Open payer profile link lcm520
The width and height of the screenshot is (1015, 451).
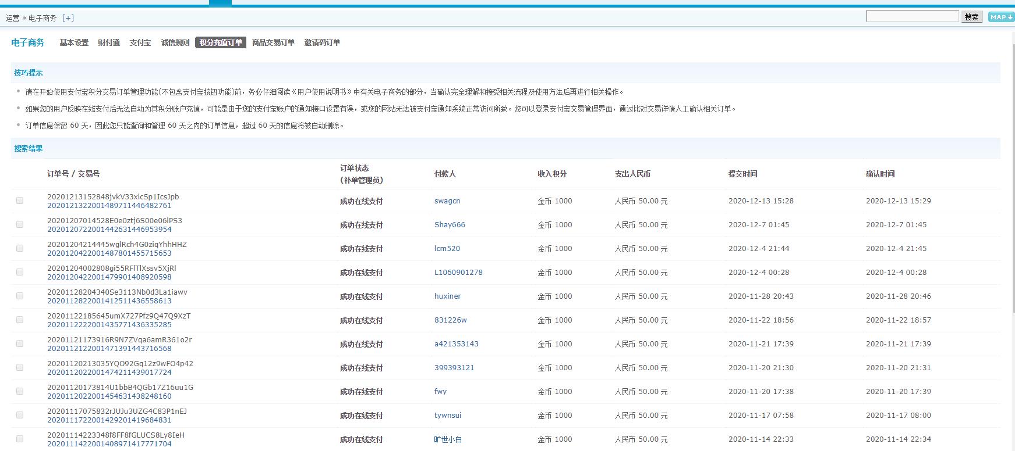tap(447, 249)
